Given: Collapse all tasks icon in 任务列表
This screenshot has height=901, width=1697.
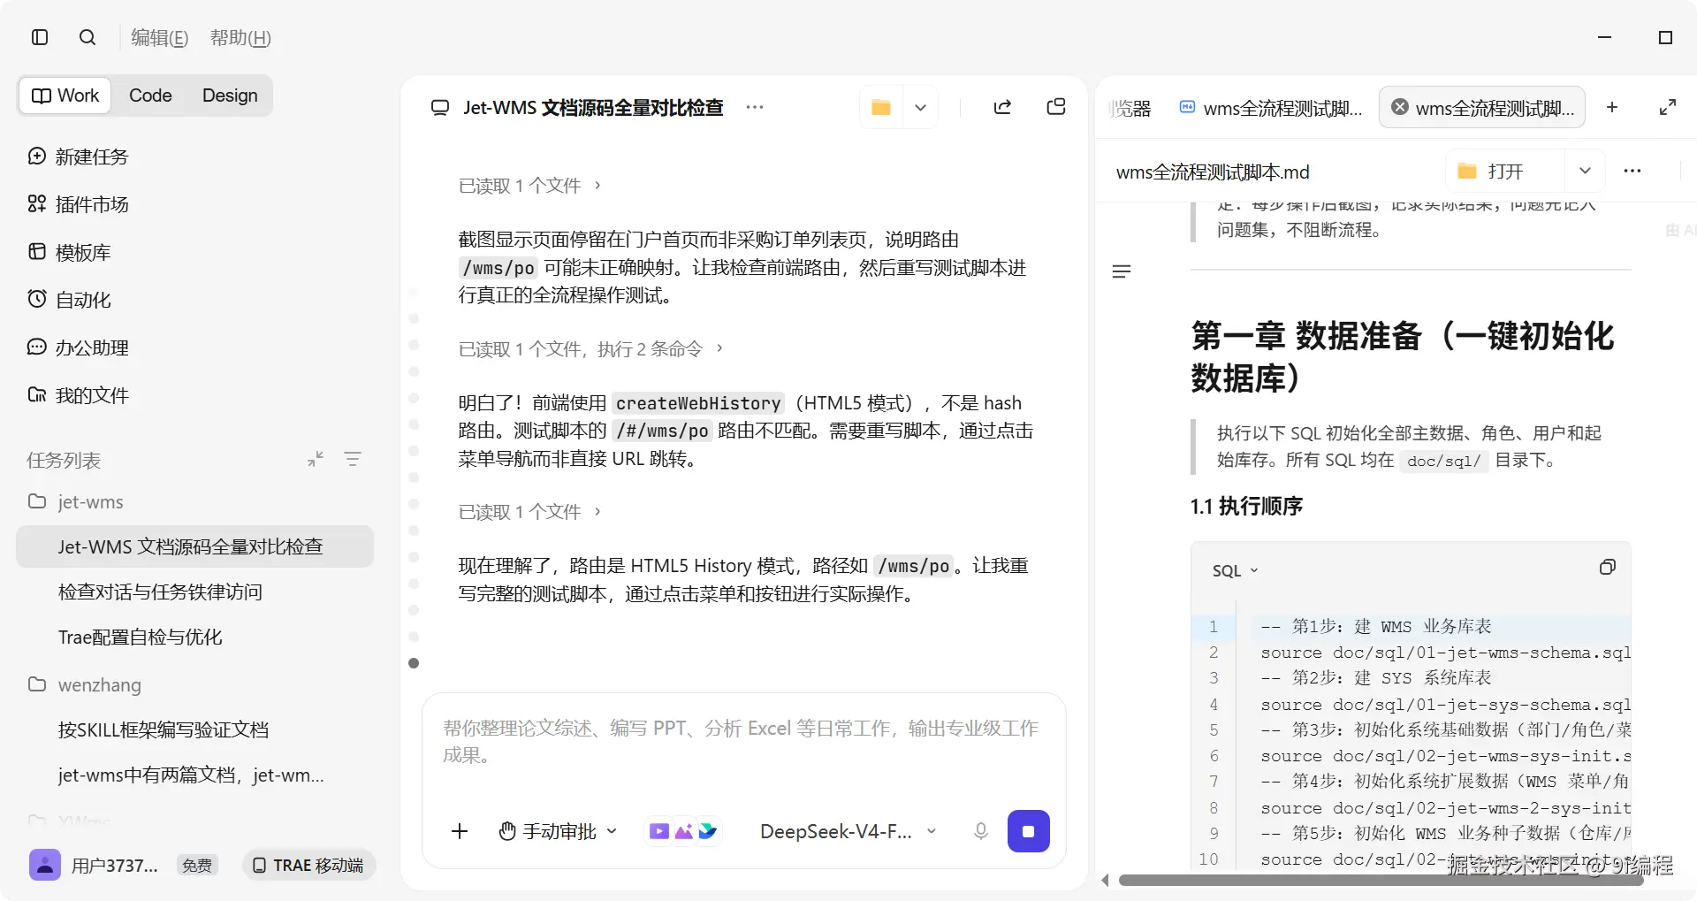Looking at the screenshot, I should pyautogui.click(x=316, y=459).
